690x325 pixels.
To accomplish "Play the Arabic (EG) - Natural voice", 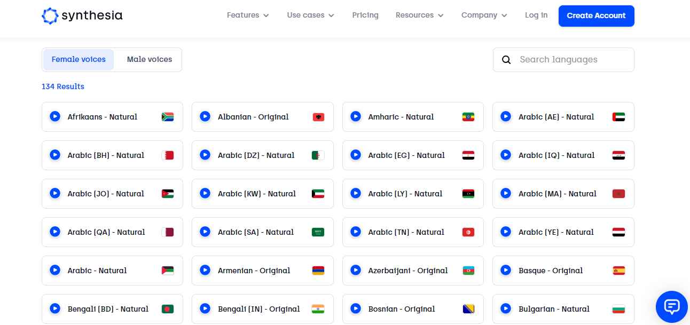I will point(356,155).
